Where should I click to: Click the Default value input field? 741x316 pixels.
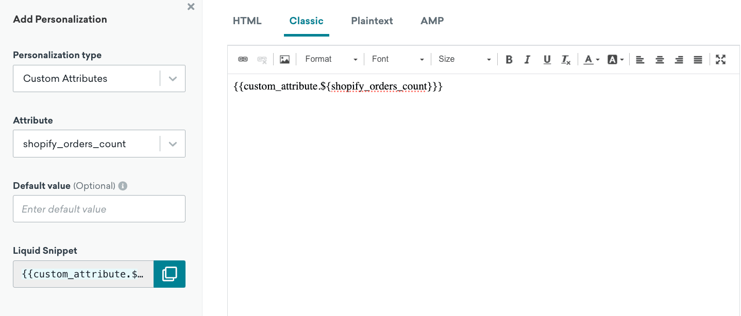point(99,209)
